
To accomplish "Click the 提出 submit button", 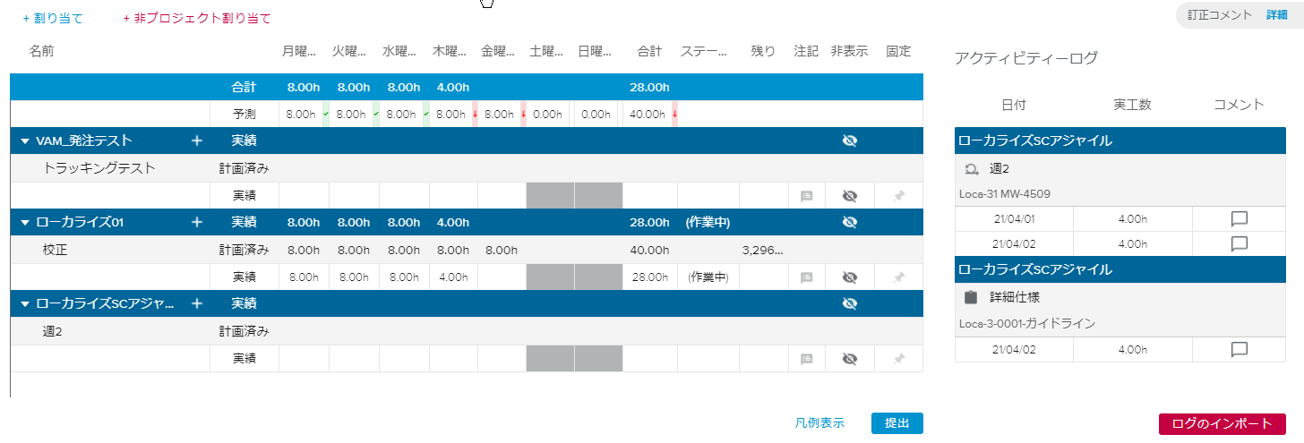I will click(x=896, y=423).
